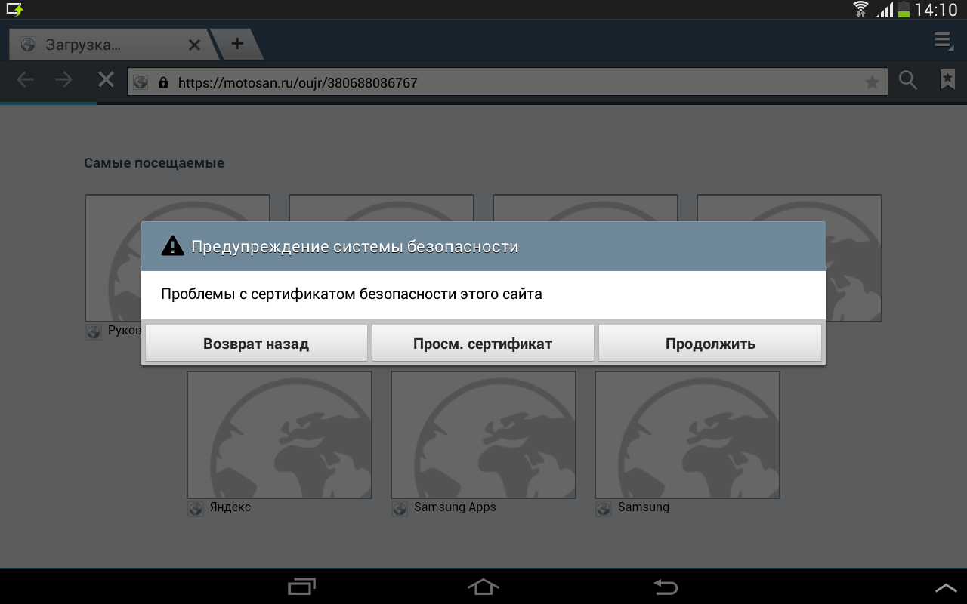This screenshot has height=604, width=967.
Task: Tap the Android recent apps button
Action: pos(302,587)
